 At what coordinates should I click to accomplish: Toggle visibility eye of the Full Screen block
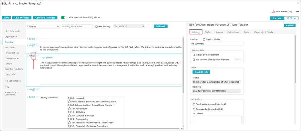tap(30, 56)
